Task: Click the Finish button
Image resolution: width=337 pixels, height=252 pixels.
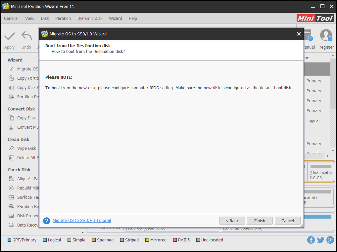Action: (260, 221)
